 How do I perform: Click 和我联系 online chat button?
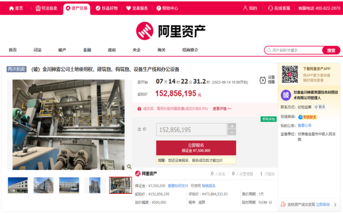pos(307,117)
